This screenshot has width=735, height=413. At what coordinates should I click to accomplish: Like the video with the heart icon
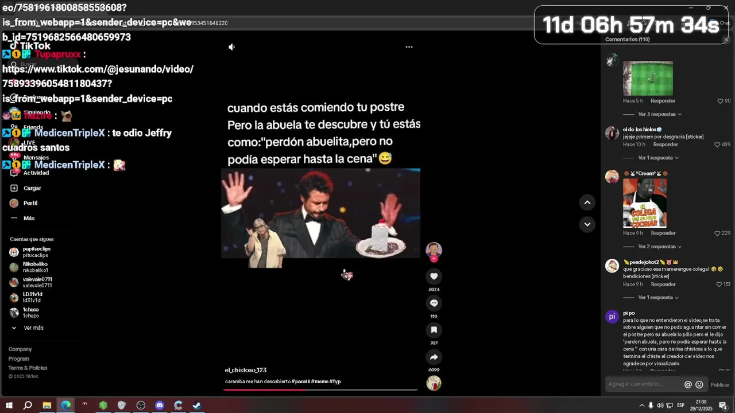click(434, 276)
